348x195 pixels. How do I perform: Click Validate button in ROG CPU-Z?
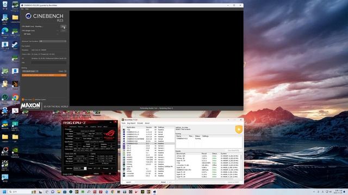96,174
